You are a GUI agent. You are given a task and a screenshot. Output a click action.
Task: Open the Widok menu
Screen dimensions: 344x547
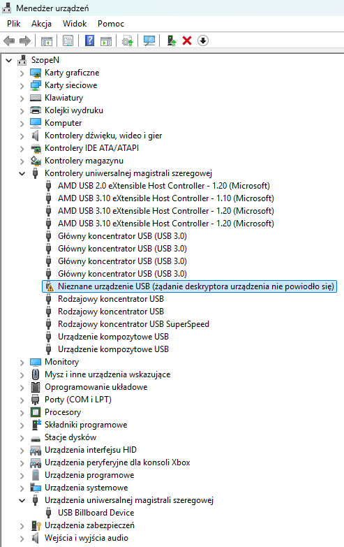pyautogui.click(x=75, y=24)
